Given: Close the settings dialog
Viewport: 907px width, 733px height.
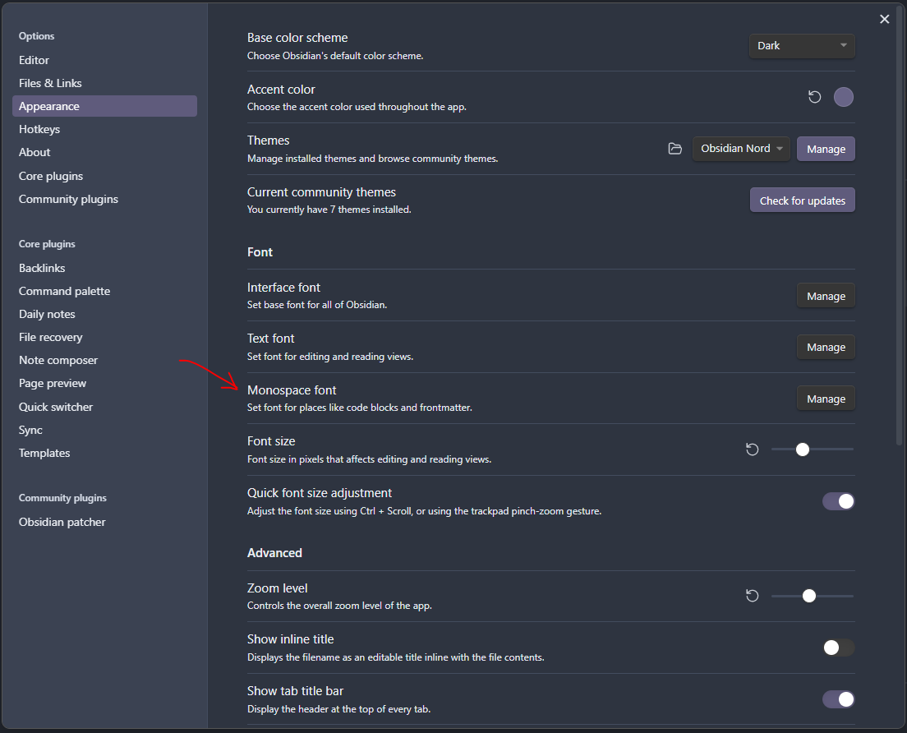Looking at the screenshot, I should [885, 19].
